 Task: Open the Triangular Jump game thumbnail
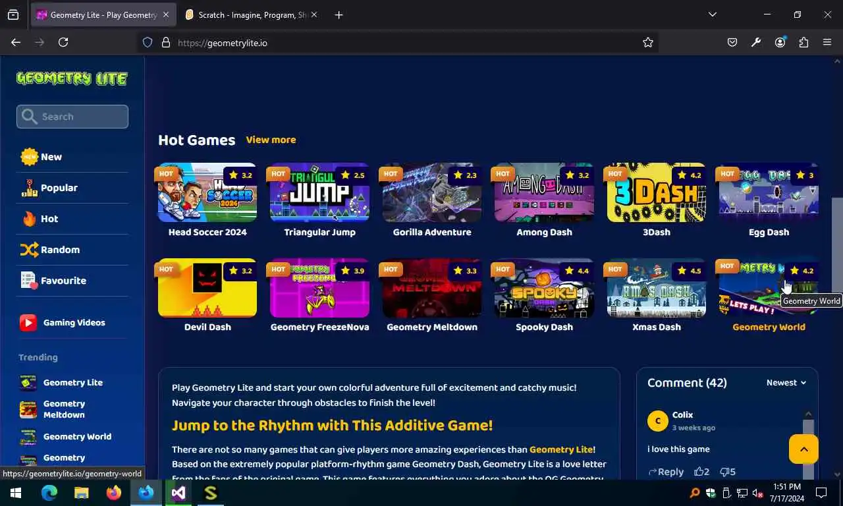coord(319,192)
